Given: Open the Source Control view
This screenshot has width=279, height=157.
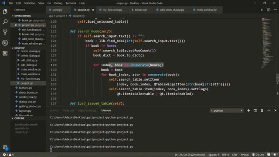Looking at the screenshot, I should [x=5, y=32].
